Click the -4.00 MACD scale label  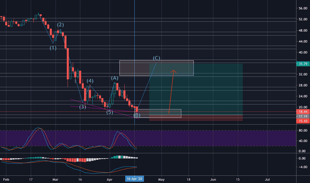pyautogui.click(x=303, y=167)
